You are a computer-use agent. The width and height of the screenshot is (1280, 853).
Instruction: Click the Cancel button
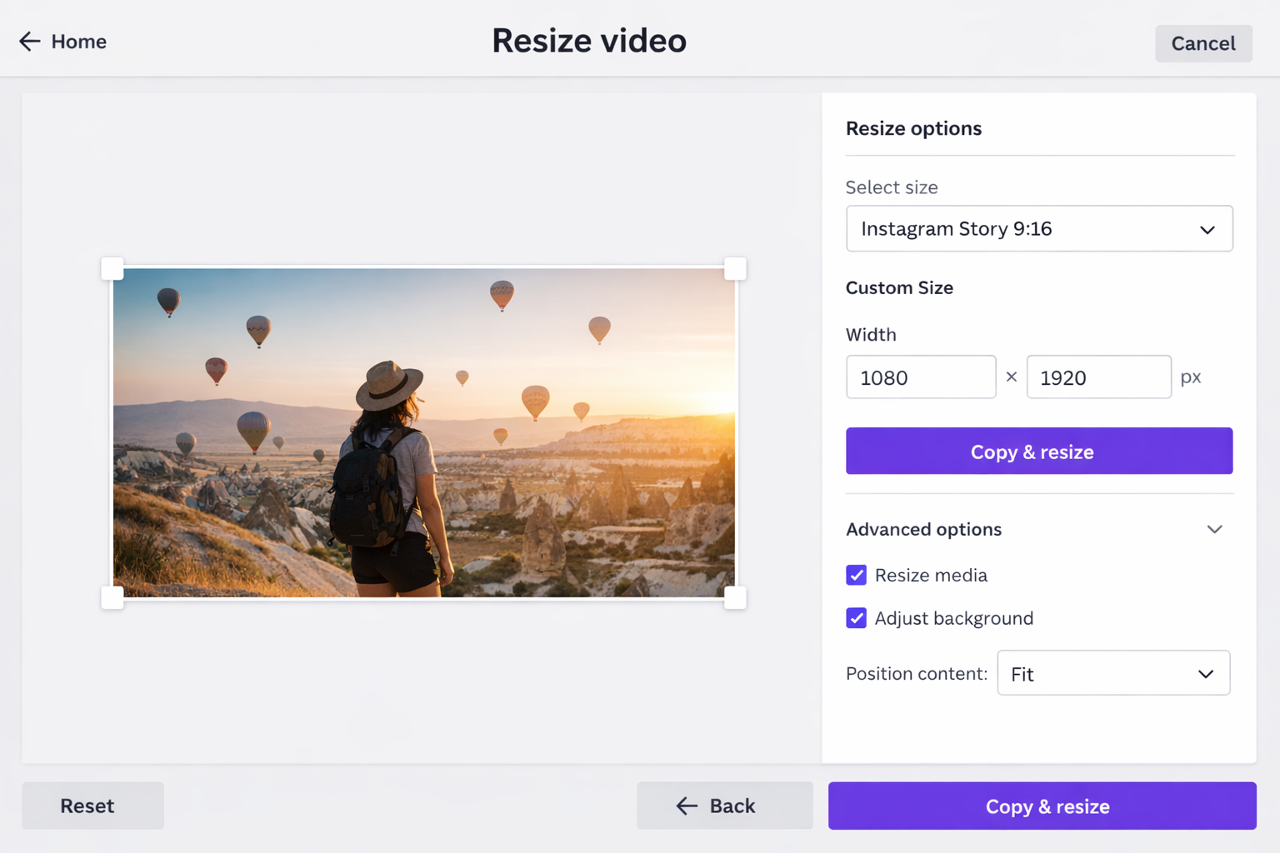click(x=1202, y=42)
